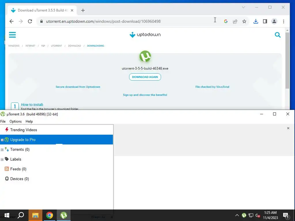
Task: Toggle Chrome side panel icon
Action: pos(265,21)
